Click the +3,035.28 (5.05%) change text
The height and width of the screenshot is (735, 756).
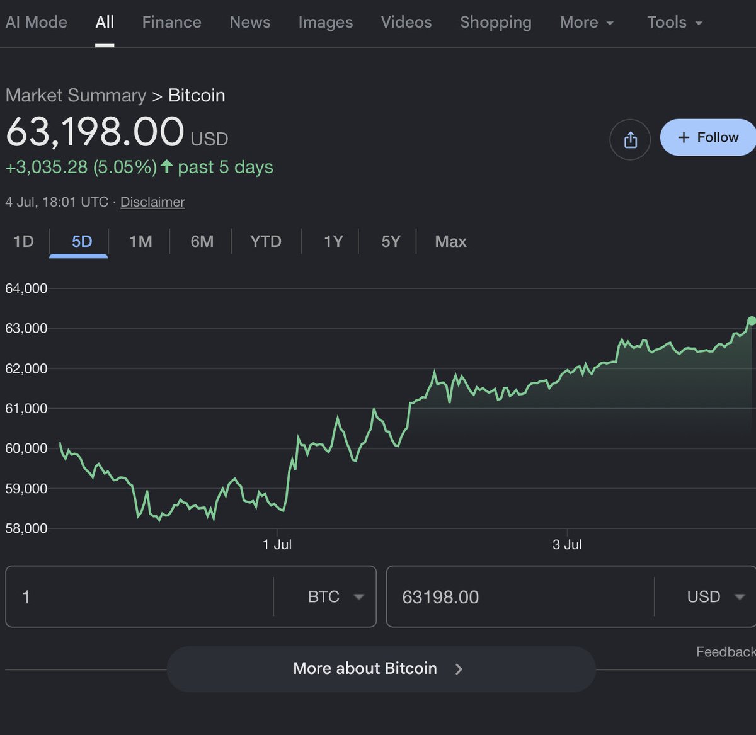(x=81, y=167)
